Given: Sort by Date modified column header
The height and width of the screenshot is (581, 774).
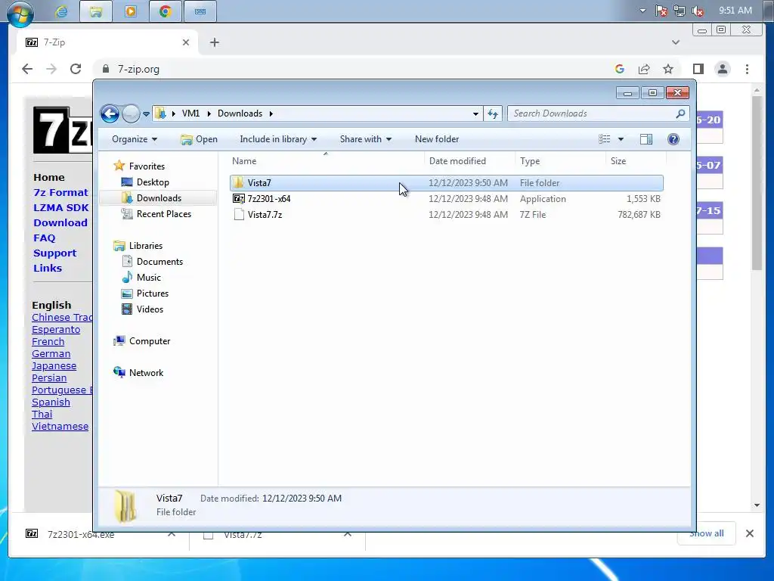Looking at the screenshot, I should point(469,161).
